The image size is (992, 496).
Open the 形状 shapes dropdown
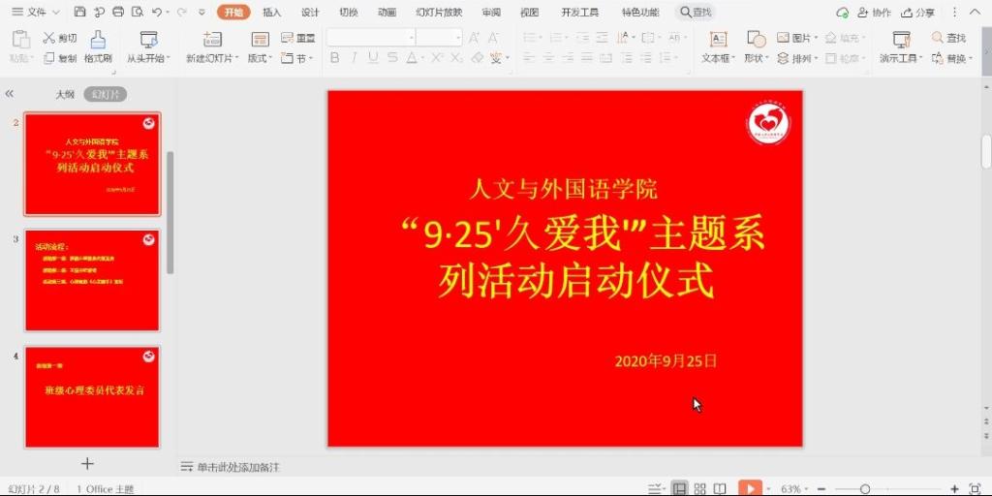click(x=756, y=58)
